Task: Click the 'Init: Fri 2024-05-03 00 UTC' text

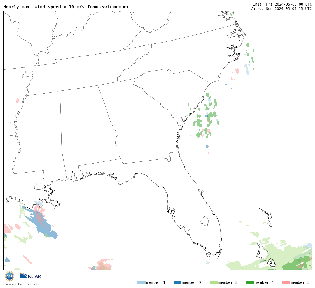Action: (x=282, y=4)
